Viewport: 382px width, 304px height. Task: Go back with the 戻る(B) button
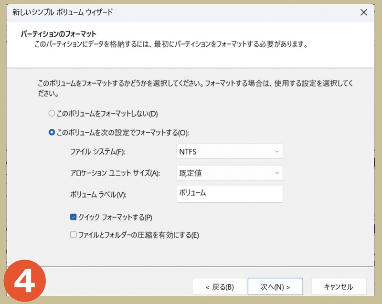[219, 287]
